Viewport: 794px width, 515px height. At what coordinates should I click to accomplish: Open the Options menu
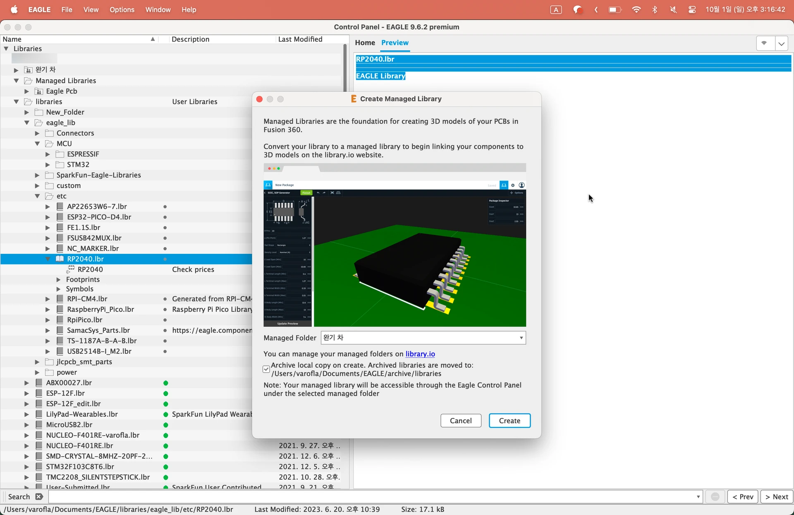[x=122, y=10]
